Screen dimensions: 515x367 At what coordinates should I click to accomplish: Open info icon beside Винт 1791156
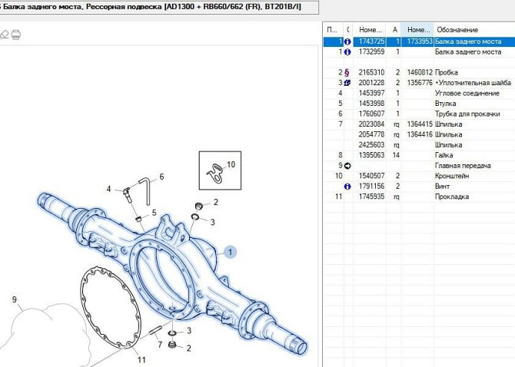click(347, 187)
